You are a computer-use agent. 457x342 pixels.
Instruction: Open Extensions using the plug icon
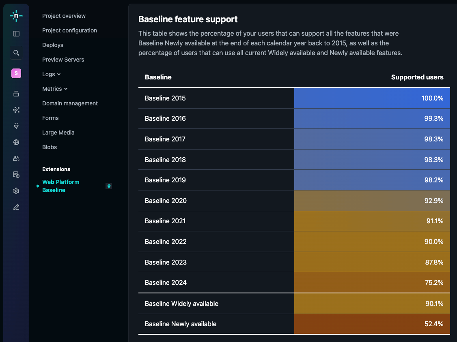coord(16,126)
